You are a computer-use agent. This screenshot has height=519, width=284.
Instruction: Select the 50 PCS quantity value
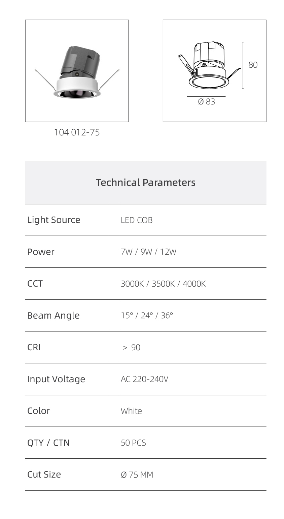133,443
